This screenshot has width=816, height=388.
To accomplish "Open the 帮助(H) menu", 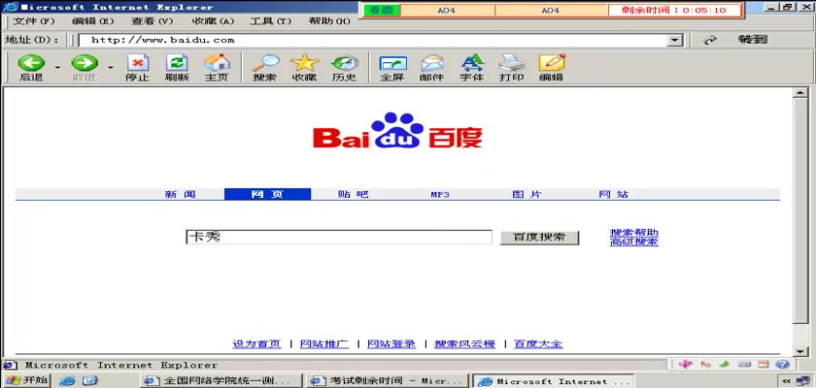I will click(x=329, y=21).
